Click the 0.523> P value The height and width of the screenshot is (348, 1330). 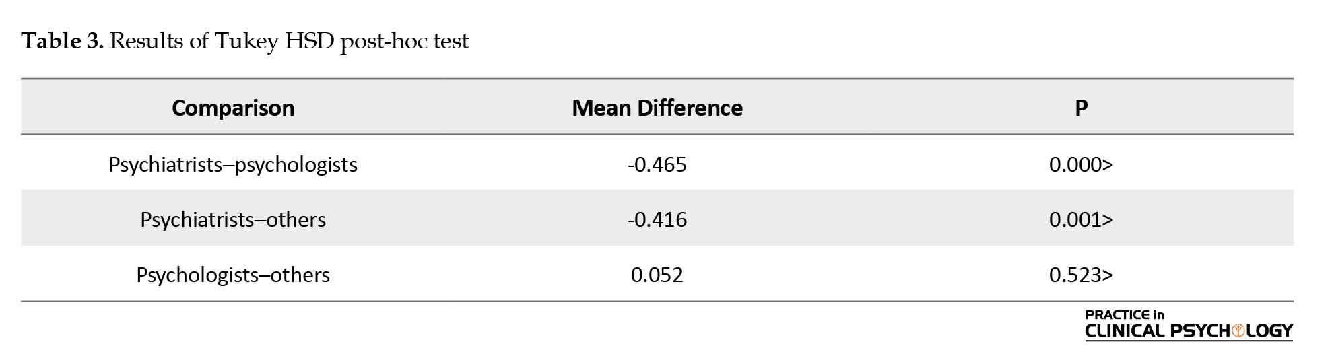click(x=1081, y=275)
